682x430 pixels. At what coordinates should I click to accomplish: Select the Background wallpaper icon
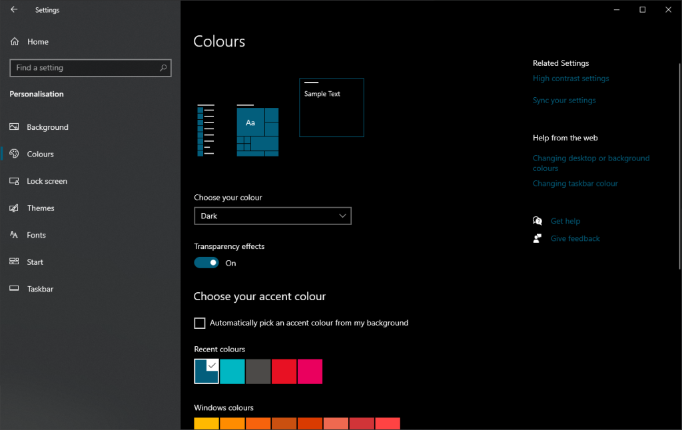(x=15, y=126)
